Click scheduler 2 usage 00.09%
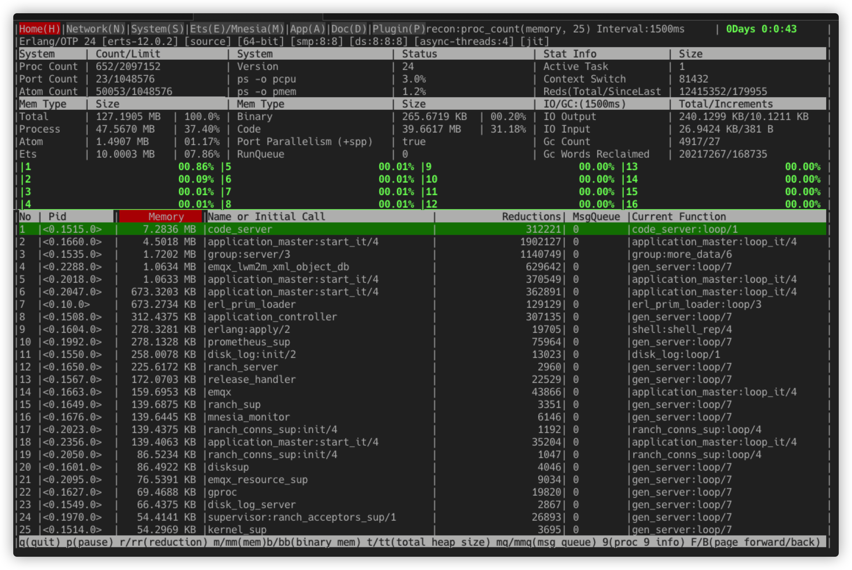This screenshot has width=852, height=570. [x=196, y=179]
